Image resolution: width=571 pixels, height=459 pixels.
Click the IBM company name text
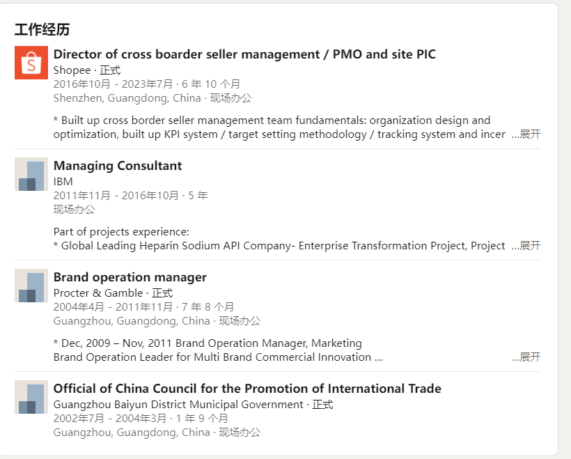(x=63, y=181)
